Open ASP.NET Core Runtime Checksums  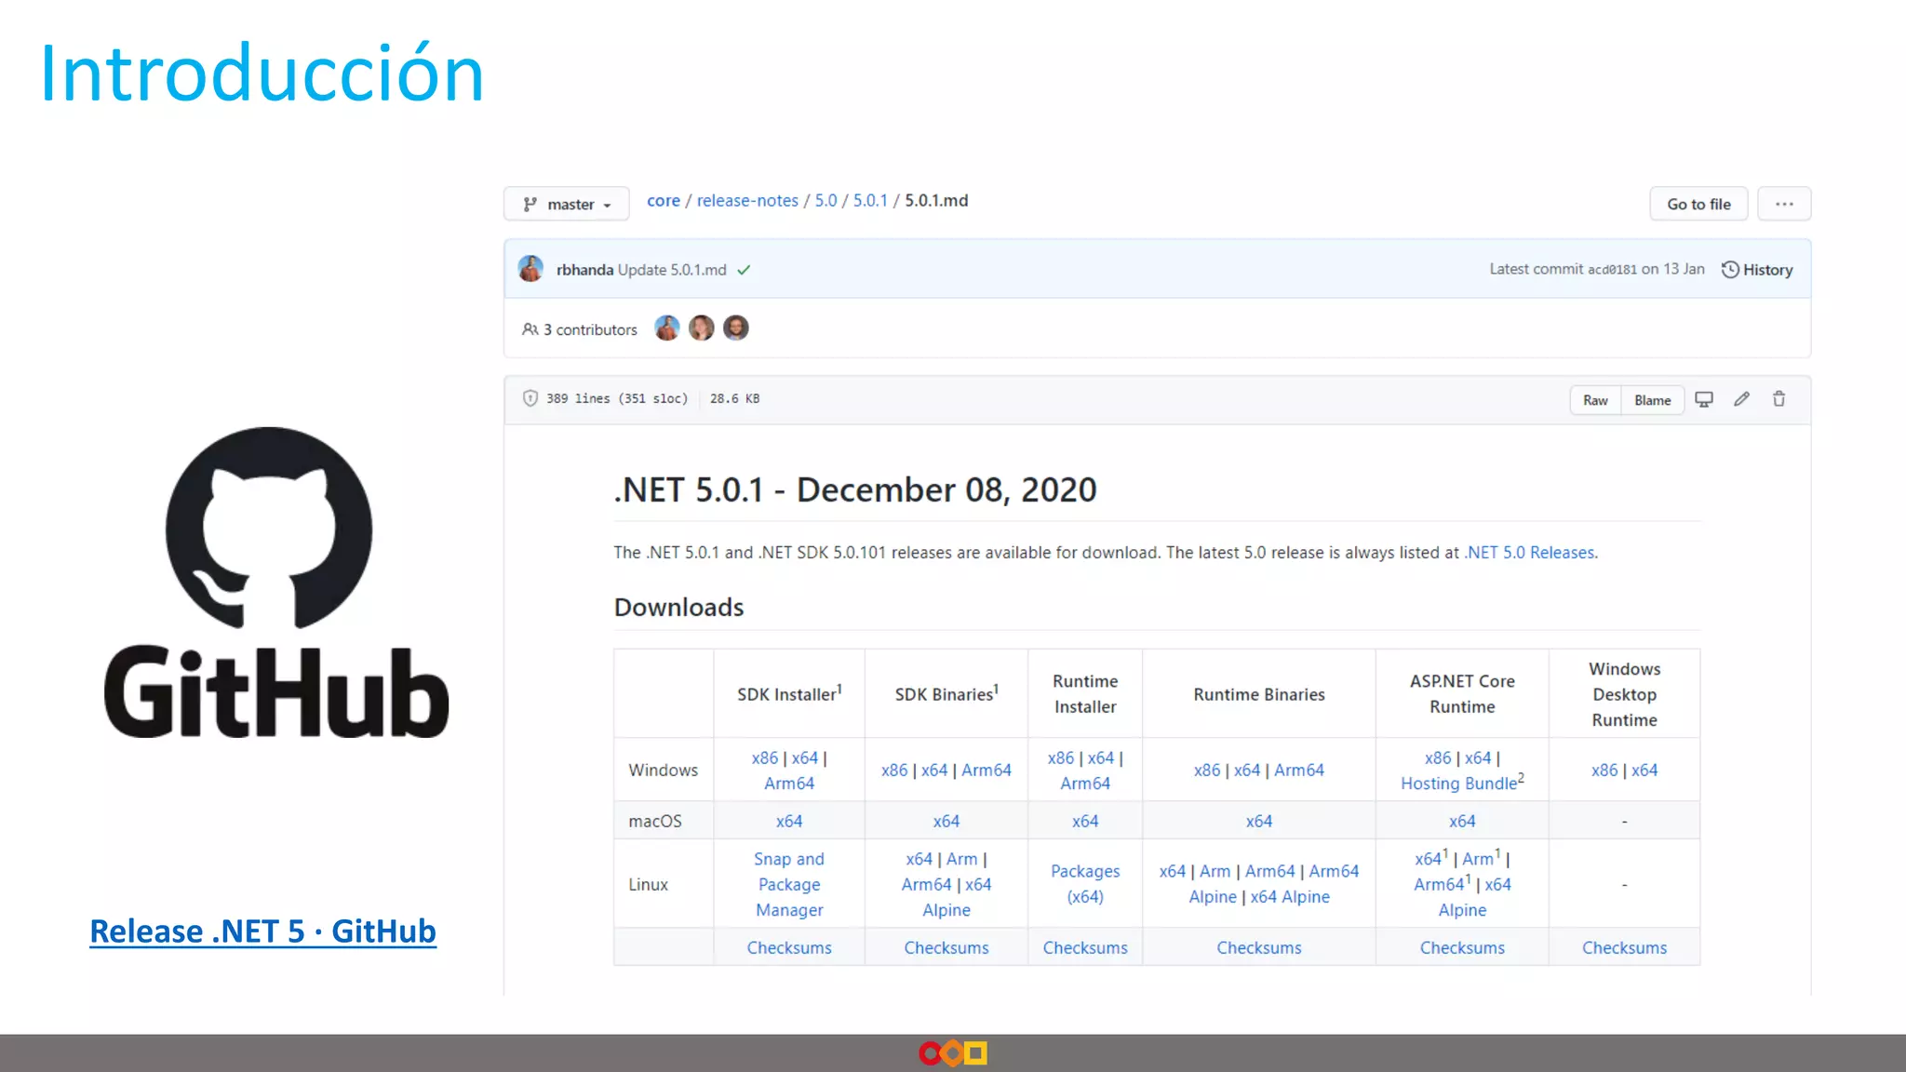click(1461, 948)
